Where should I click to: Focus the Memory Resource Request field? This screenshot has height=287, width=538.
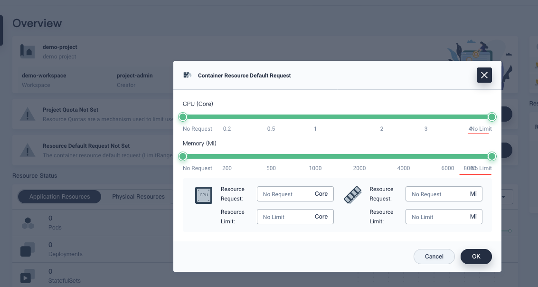[x=444, y=194]
